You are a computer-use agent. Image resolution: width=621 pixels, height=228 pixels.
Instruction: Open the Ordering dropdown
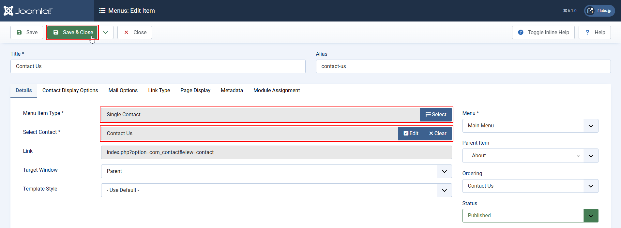(x=530, y=186)
